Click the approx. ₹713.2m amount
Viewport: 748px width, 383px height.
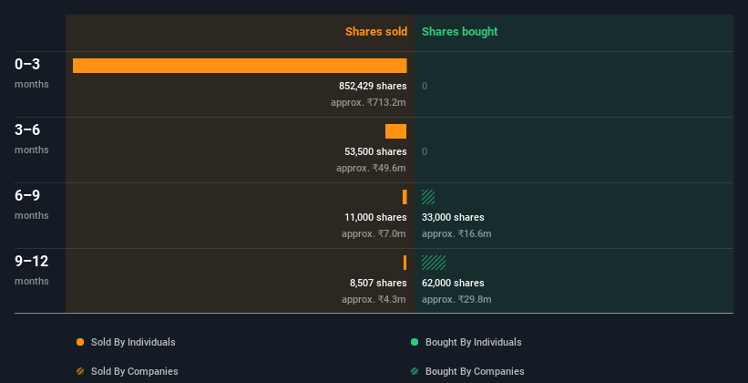[x=368, y=102]
